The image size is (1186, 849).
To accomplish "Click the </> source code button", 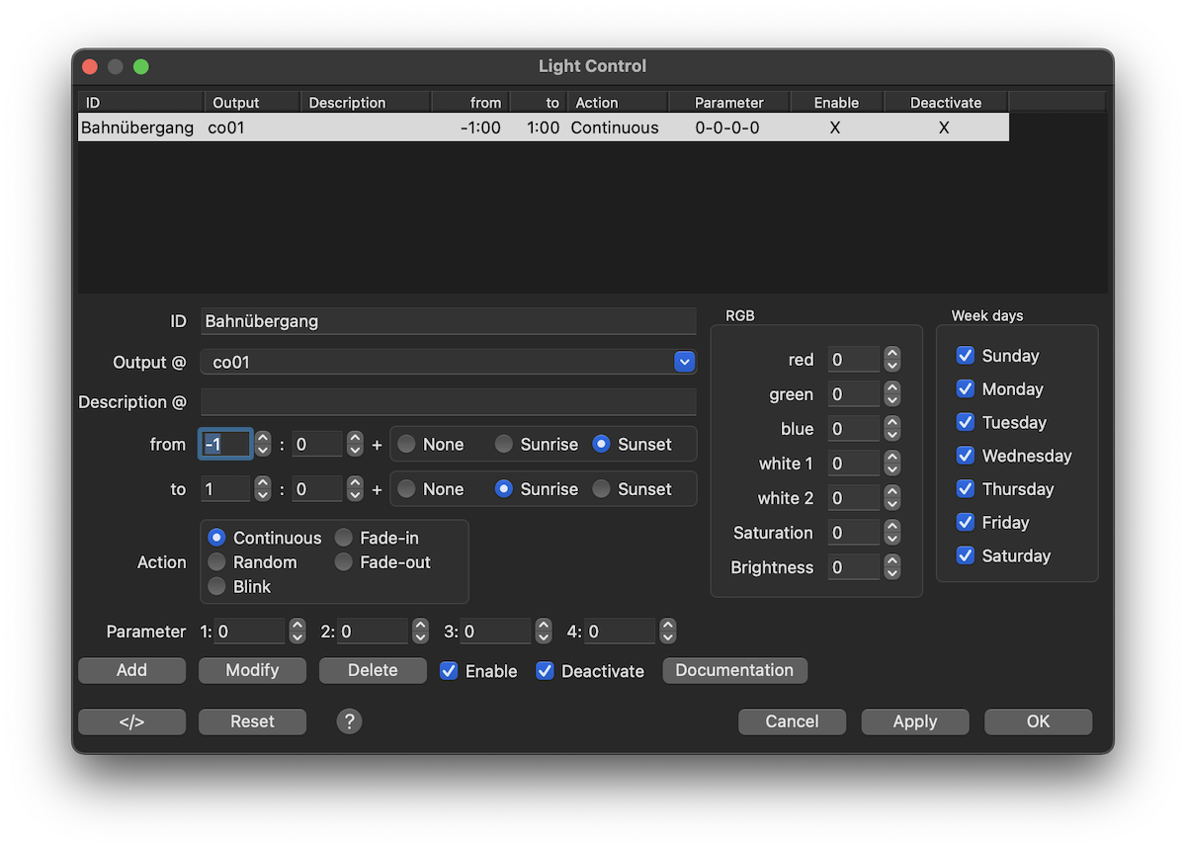I will coord(131,722).
